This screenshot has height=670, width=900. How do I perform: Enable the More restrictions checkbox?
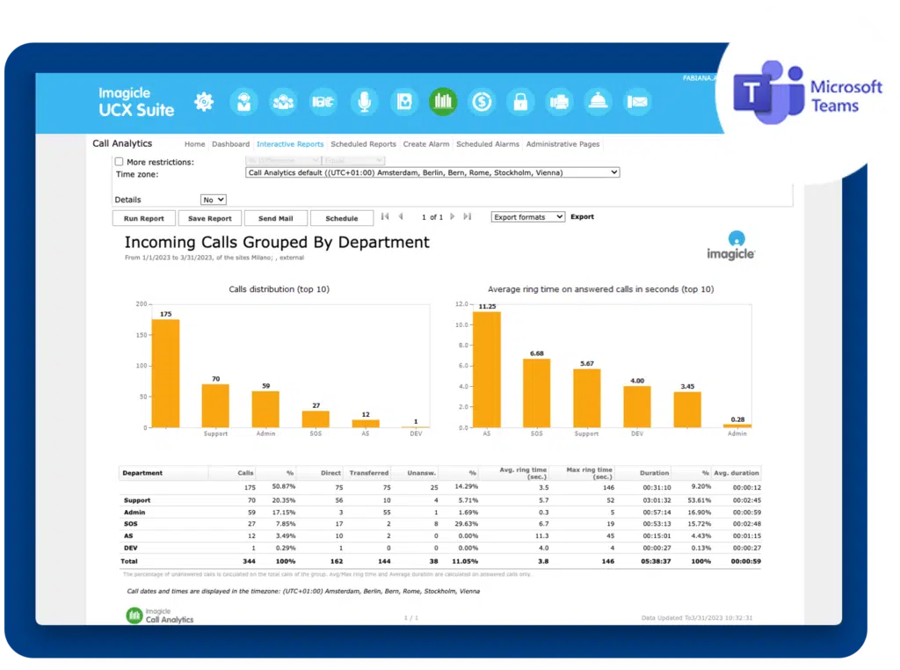point(119,161)
